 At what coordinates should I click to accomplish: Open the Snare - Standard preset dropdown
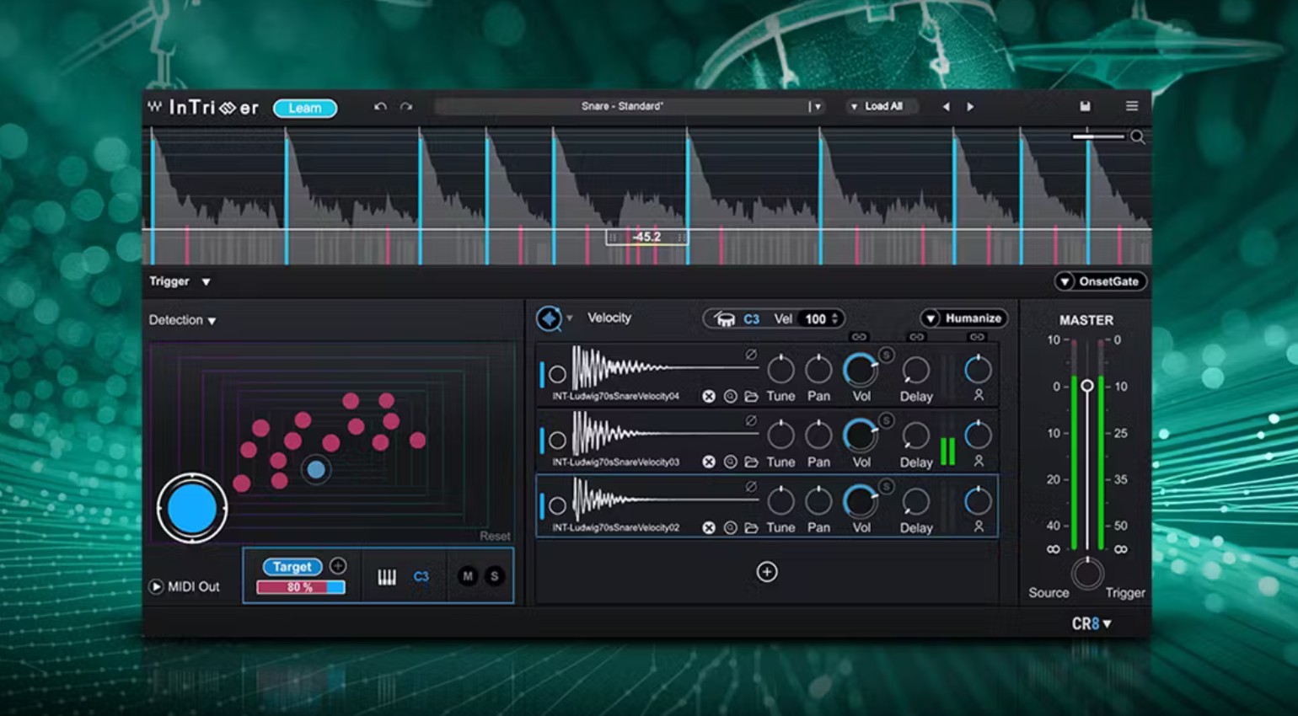pyautogui.click(x=816, y=107)
